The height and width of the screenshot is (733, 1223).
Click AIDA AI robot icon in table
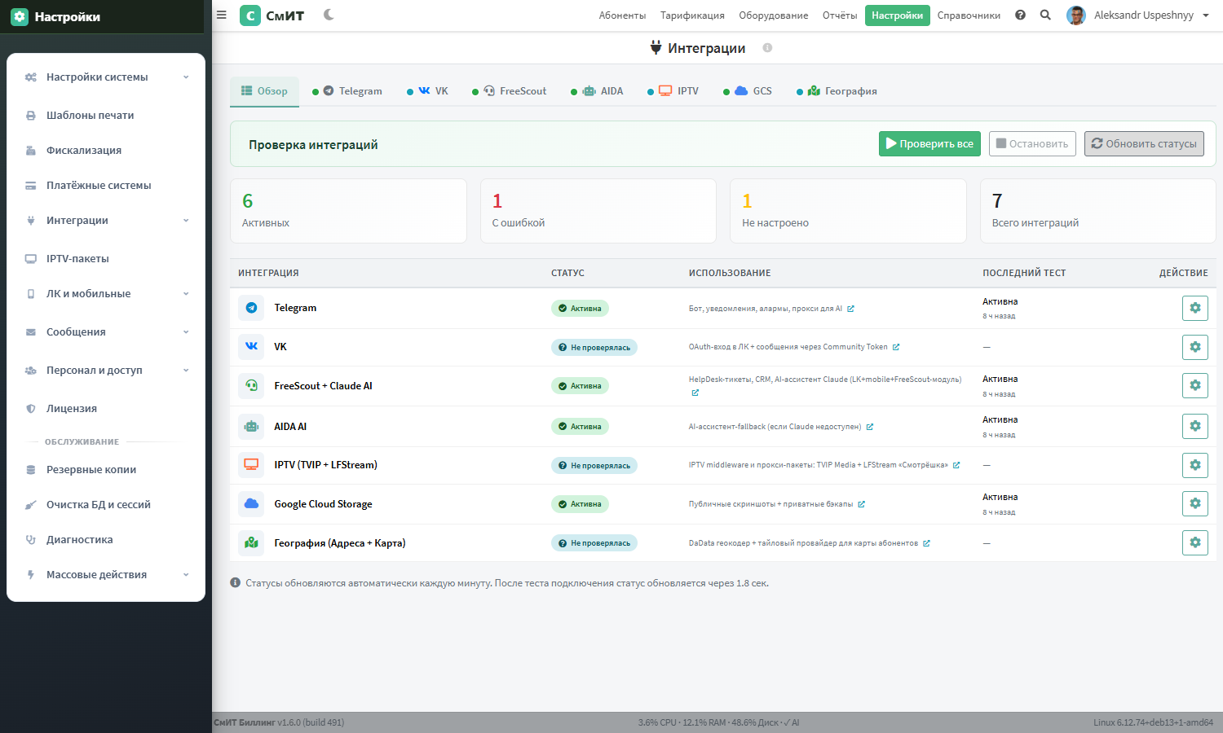coord(251,426)
